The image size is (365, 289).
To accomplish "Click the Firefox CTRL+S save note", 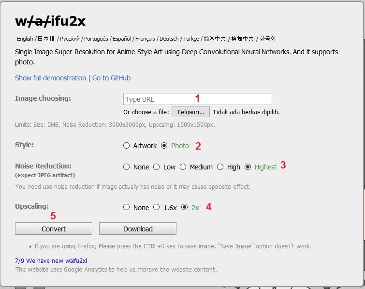I will tap(173, 246).
